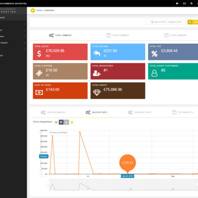Click the chart scrollbar preview area
198x198 pixels.
[x=123, y=185]
